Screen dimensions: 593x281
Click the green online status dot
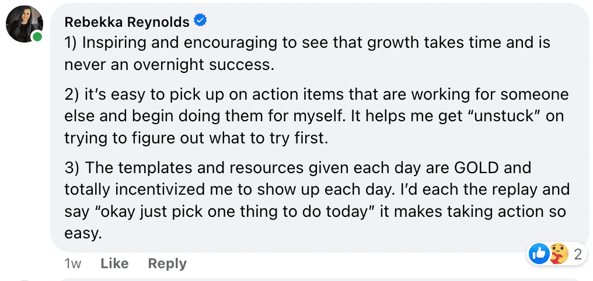click(37, 37)
